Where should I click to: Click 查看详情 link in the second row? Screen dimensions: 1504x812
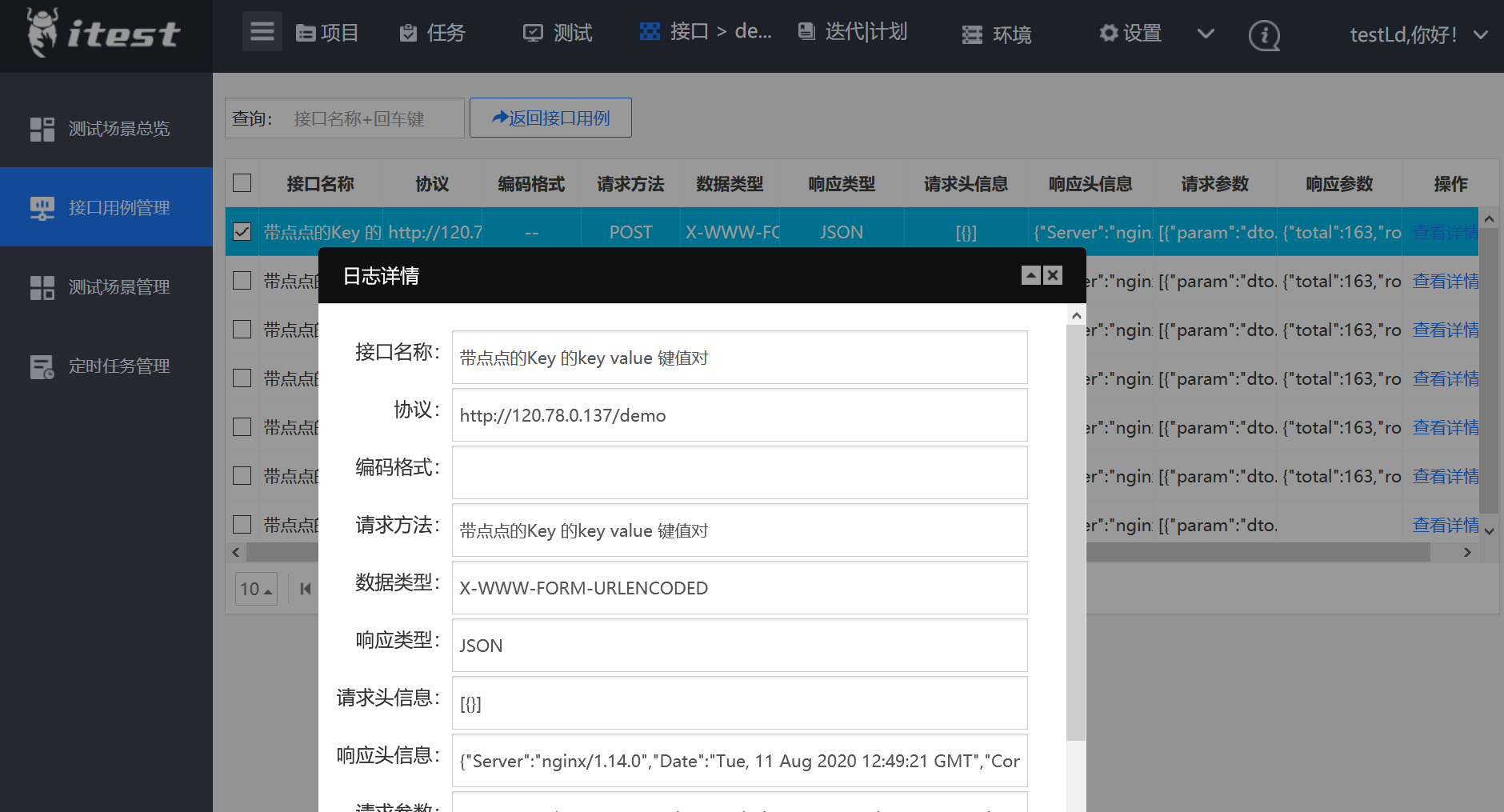click(x=1446, y=281)
